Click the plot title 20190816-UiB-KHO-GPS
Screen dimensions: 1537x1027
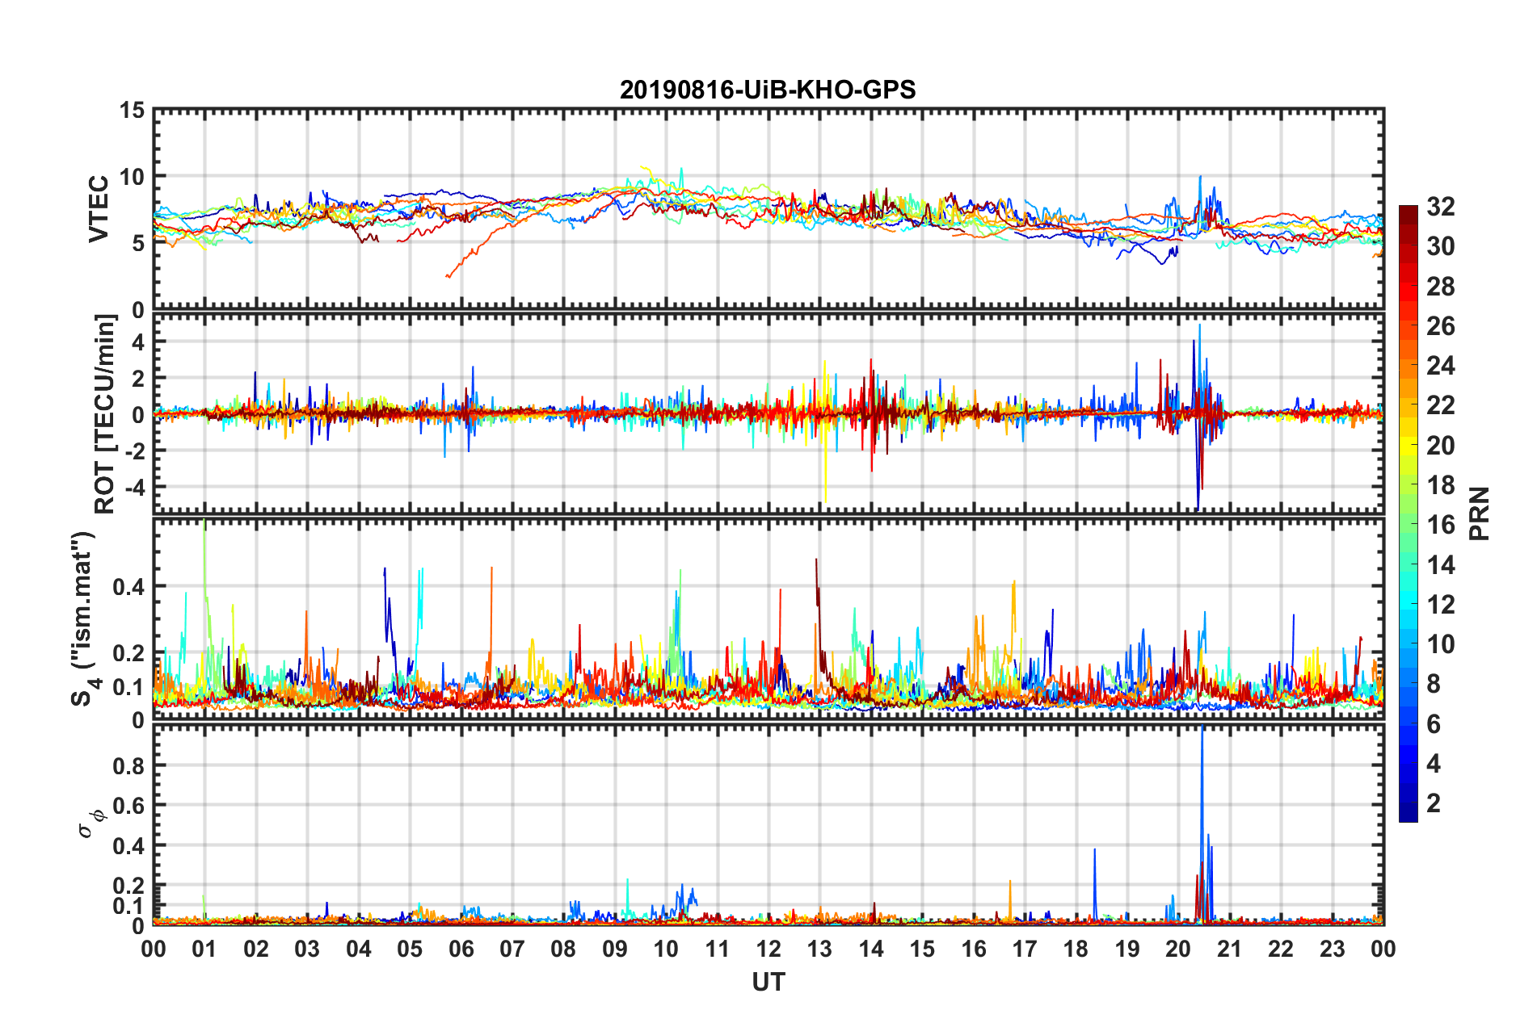tap(768, 90)
